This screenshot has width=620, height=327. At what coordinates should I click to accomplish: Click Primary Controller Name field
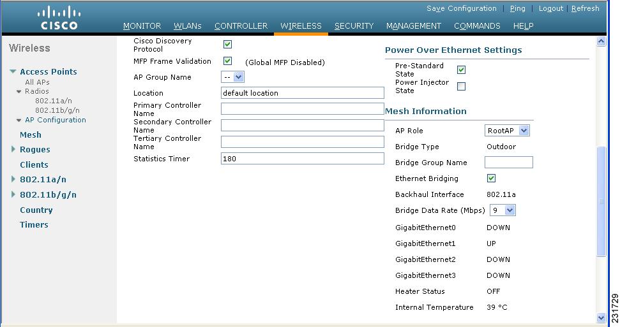coord(303,109)
